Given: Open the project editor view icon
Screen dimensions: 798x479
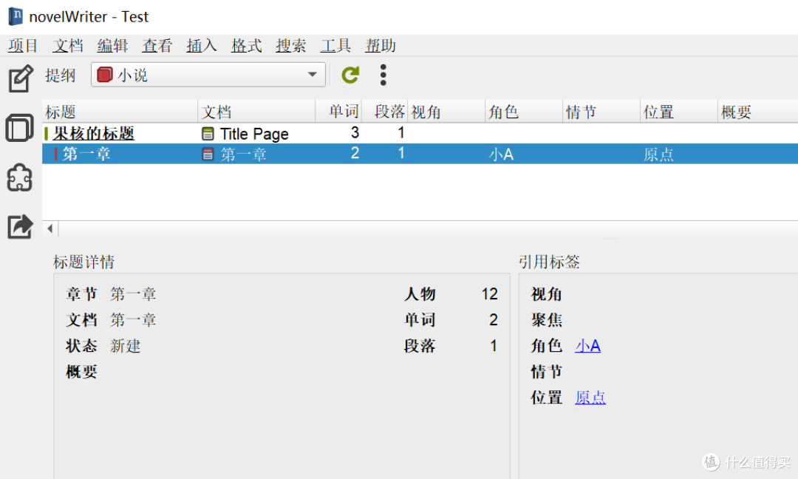Looking at the screenshot, I should [x=21, y=78].
